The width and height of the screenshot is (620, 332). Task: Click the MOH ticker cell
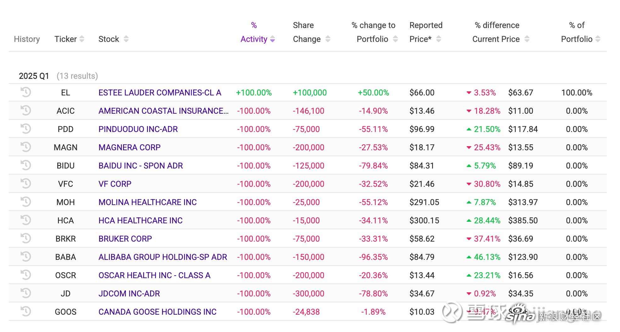65,202
